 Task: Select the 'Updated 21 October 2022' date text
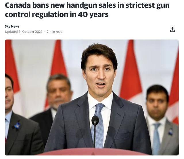(24, 32)
